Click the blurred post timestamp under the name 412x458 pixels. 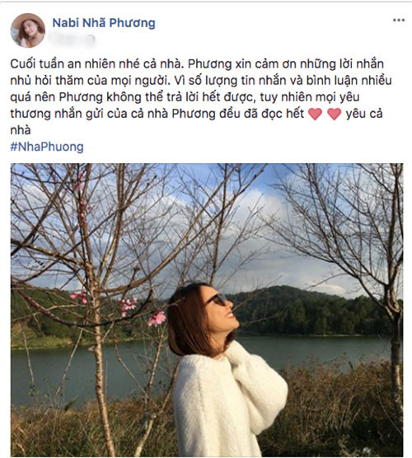73,39
